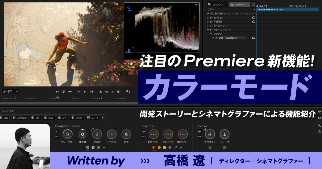The height and width of the screenshot is (169, 322).
Task: Collapse the 割り当てられていないマスク row
Action: point(208,13)
